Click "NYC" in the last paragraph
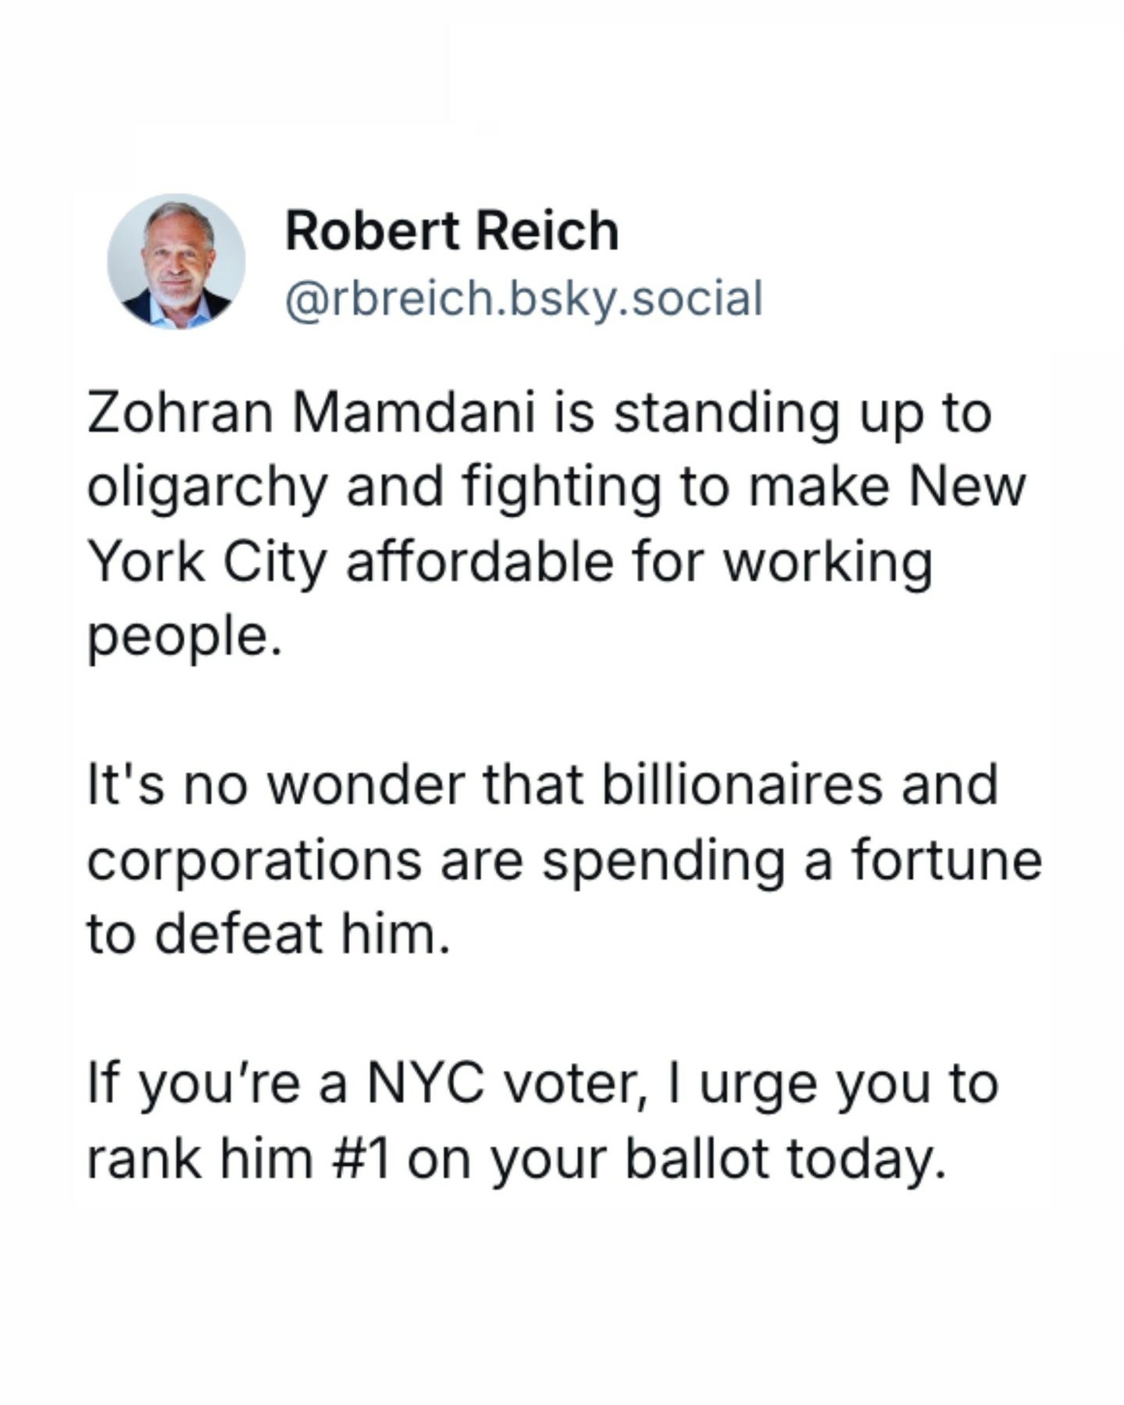1124x1405 pixels. pyautogui.click(x=425, y=1083)
